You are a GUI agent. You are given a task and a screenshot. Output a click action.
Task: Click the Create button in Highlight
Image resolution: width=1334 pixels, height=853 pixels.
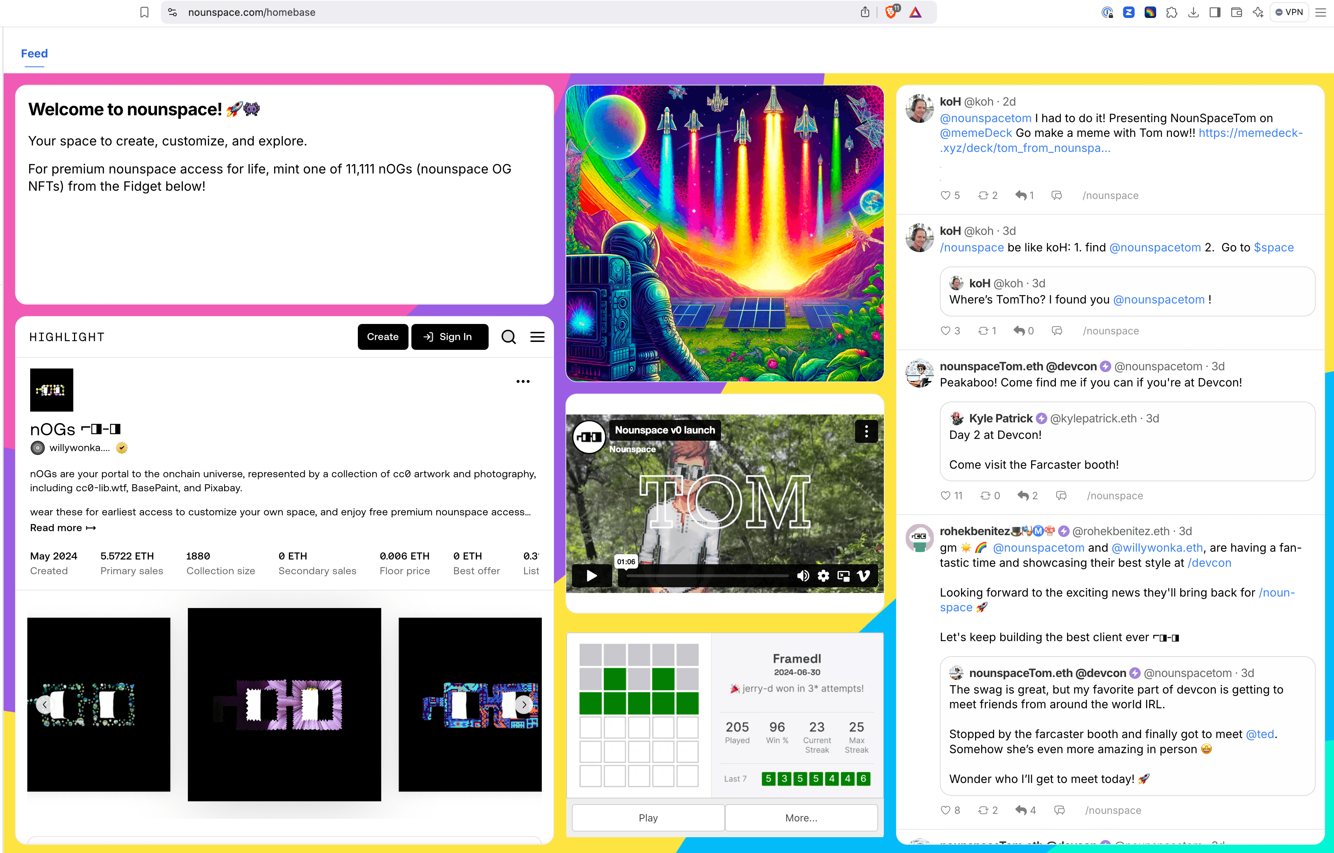(383, 337)
